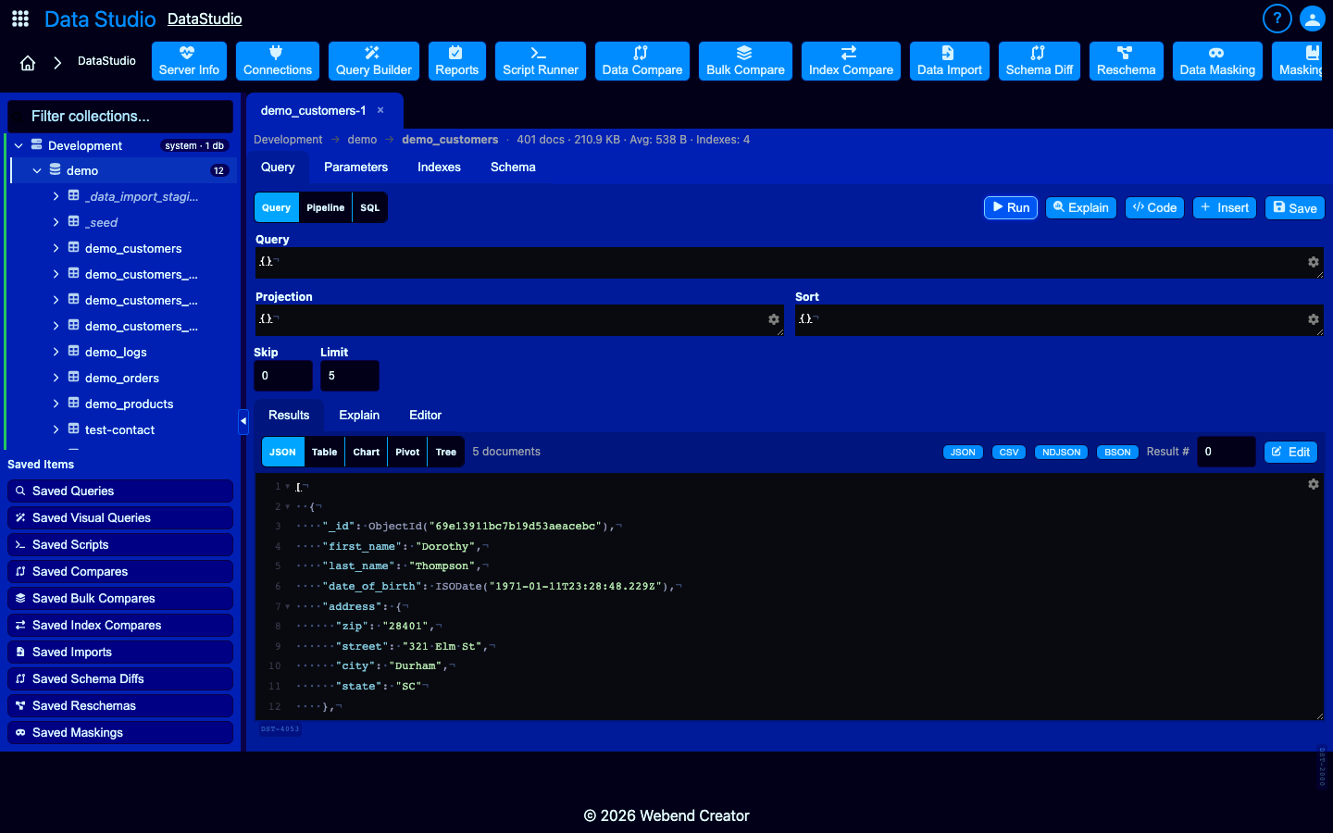Screen dimensions: 1333x833
Task: Launch Query Builder
Action: click(x=374, y=61)
